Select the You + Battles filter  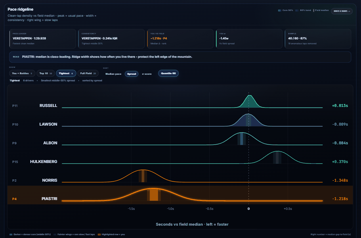[x=22, y=73]
